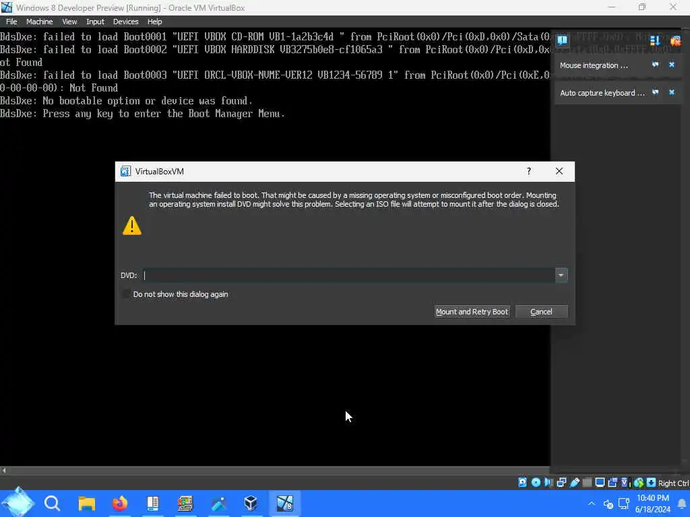Focus the DVD path input field
Image resolution: width=690 pixels, height=517 pixels.
click(x=348, y=275)
